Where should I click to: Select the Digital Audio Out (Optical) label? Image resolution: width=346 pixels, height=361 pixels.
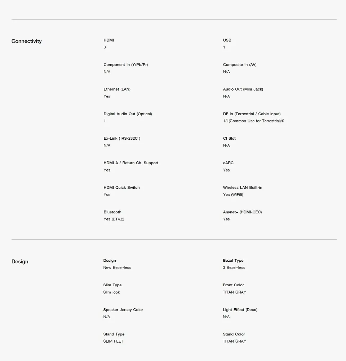(x=128, y=114)
